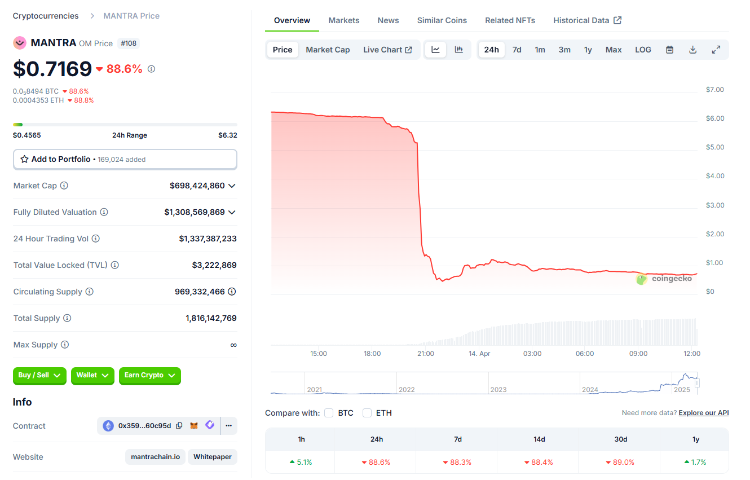Open the Buy / Sell dropdown
The image size is (750, 480).
click(x=39, y=376)
